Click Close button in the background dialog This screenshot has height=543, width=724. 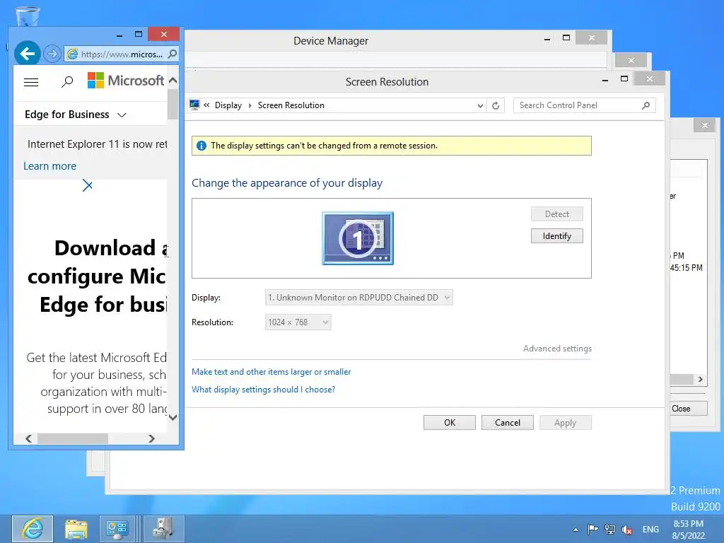[x=689, y=409]
